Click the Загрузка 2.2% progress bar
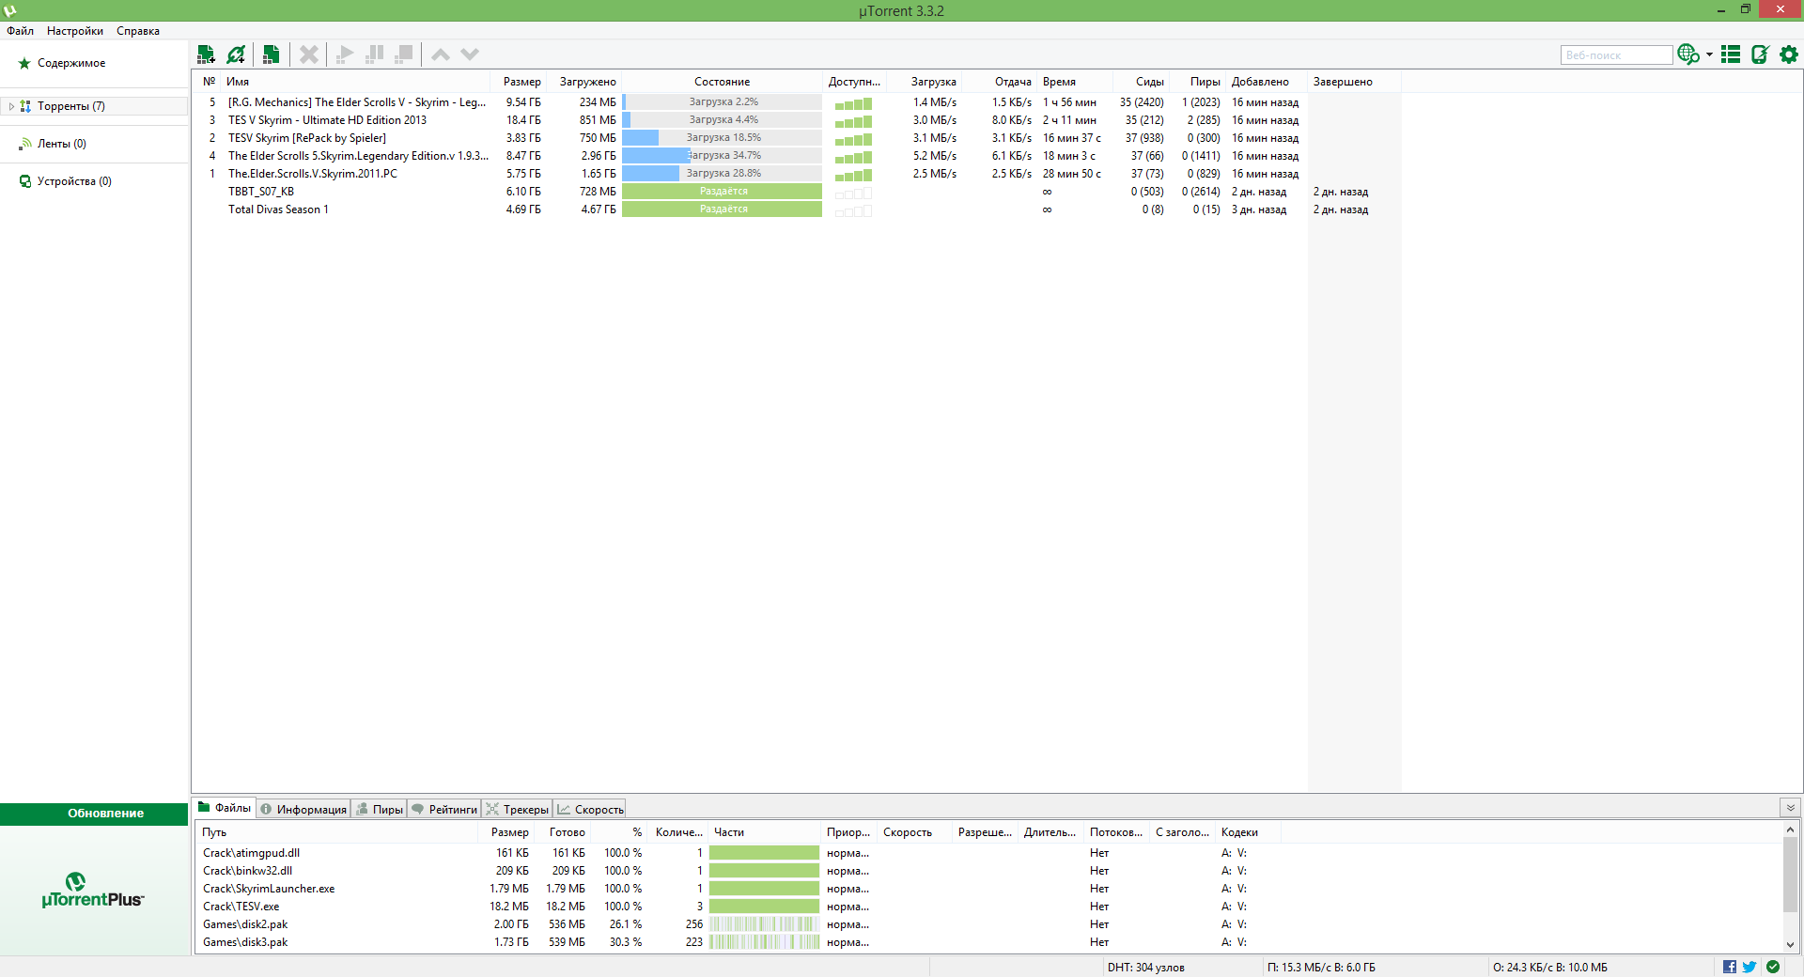The height and width of the screenshot is (977, 1804). tap(722, 101)
